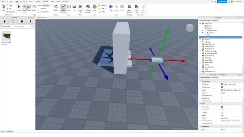Activate the Rotate tool

[x=34, y=8]
